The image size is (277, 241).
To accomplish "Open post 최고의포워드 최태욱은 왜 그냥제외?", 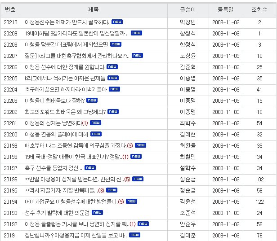I will [x=65, y=112].
